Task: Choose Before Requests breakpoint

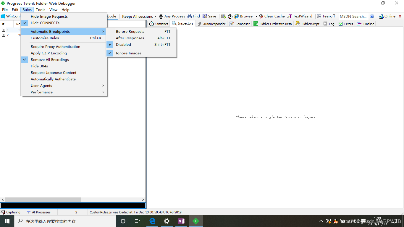Action: (141, 32)
